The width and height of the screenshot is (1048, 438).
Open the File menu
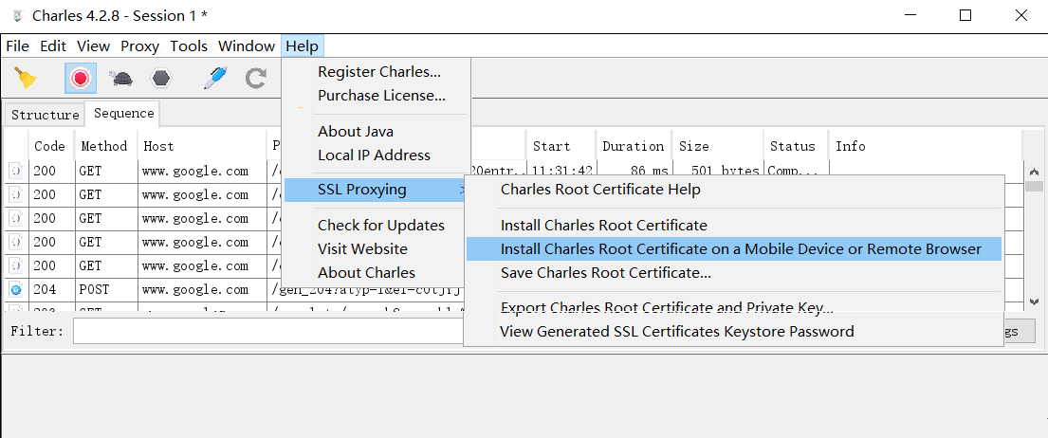click(x=18, y=46)
